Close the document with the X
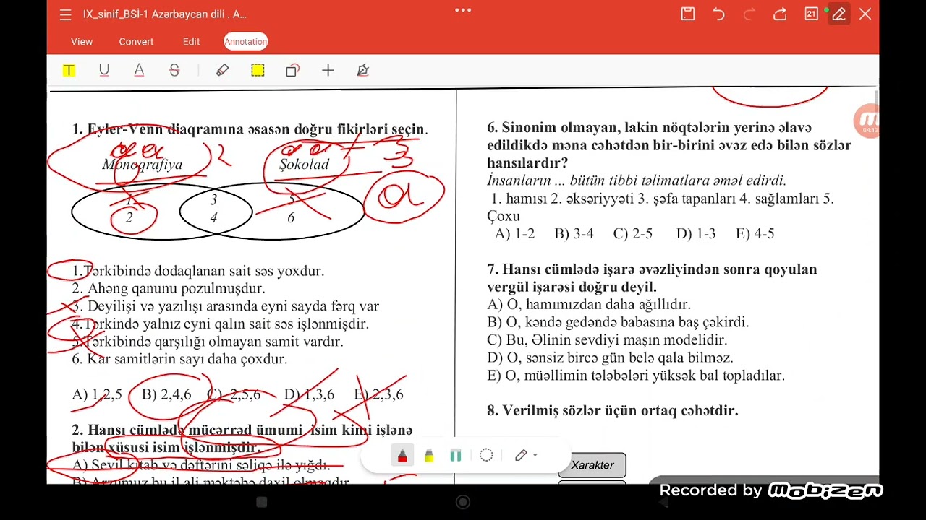926x520 pixels. [x=865, y=14]
